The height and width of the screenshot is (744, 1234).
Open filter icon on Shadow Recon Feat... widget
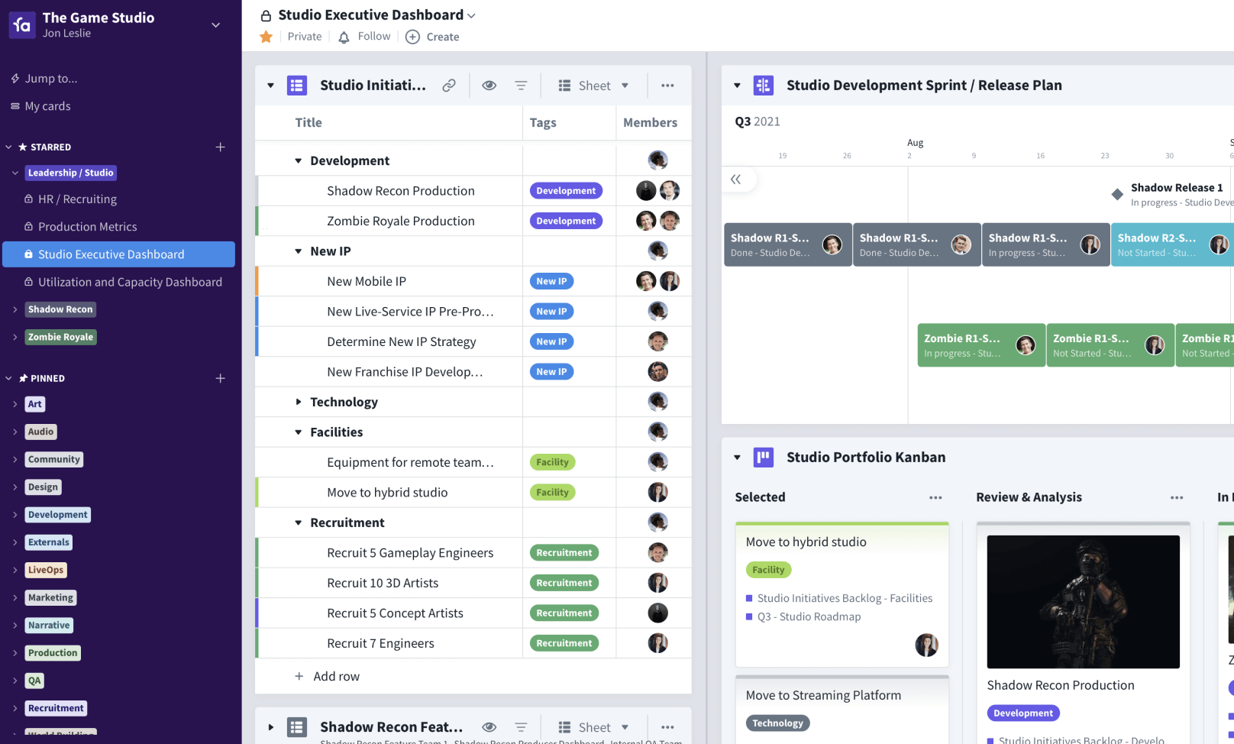(x=521, y=727)
